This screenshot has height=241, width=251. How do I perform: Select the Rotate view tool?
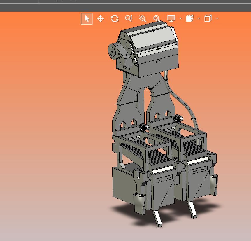(x=115, y=19)
